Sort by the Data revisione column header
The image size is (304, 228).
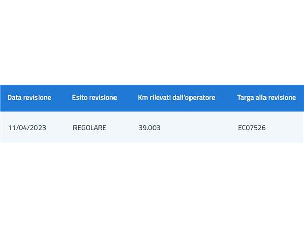click(29, 97)
